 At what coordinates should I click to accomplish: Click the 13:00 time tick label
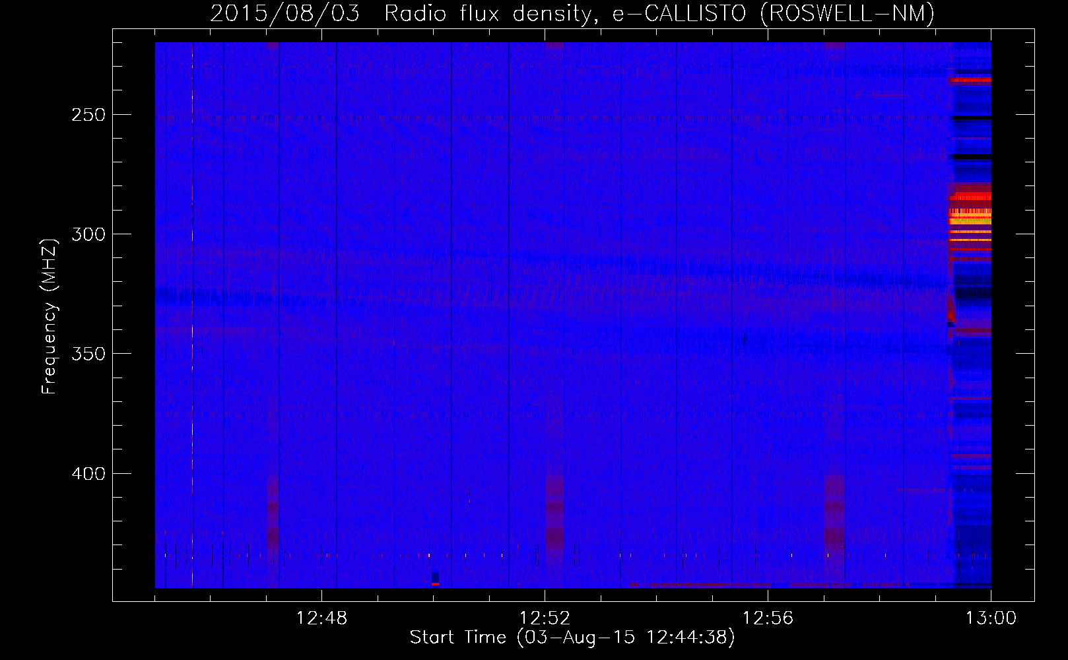[991, 618]
